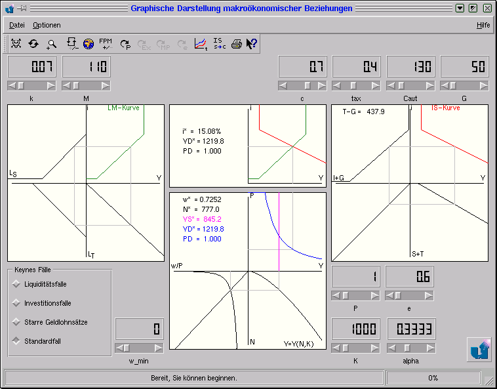Increase c with right slider arrow
This screenshot has width=497, height=389.
coord(322,85)
